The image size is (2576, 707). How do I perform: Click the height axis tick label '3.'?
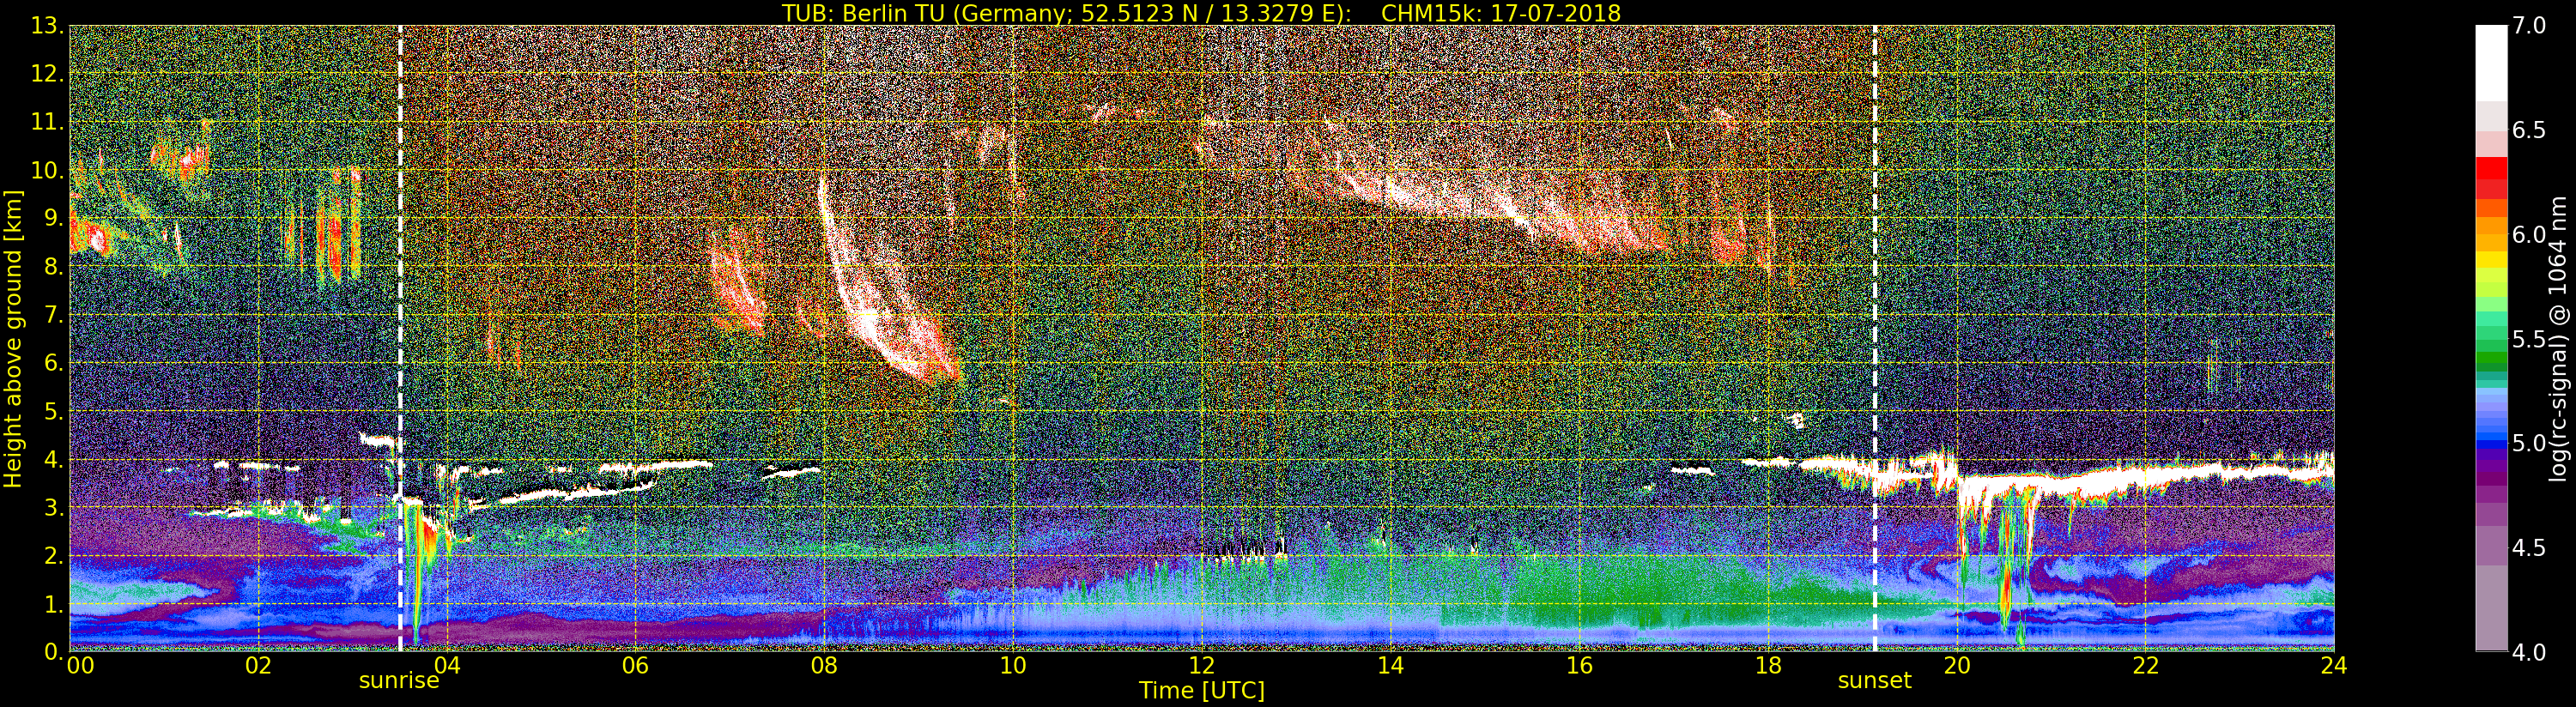pyautogui.click(x=53, y=507)
